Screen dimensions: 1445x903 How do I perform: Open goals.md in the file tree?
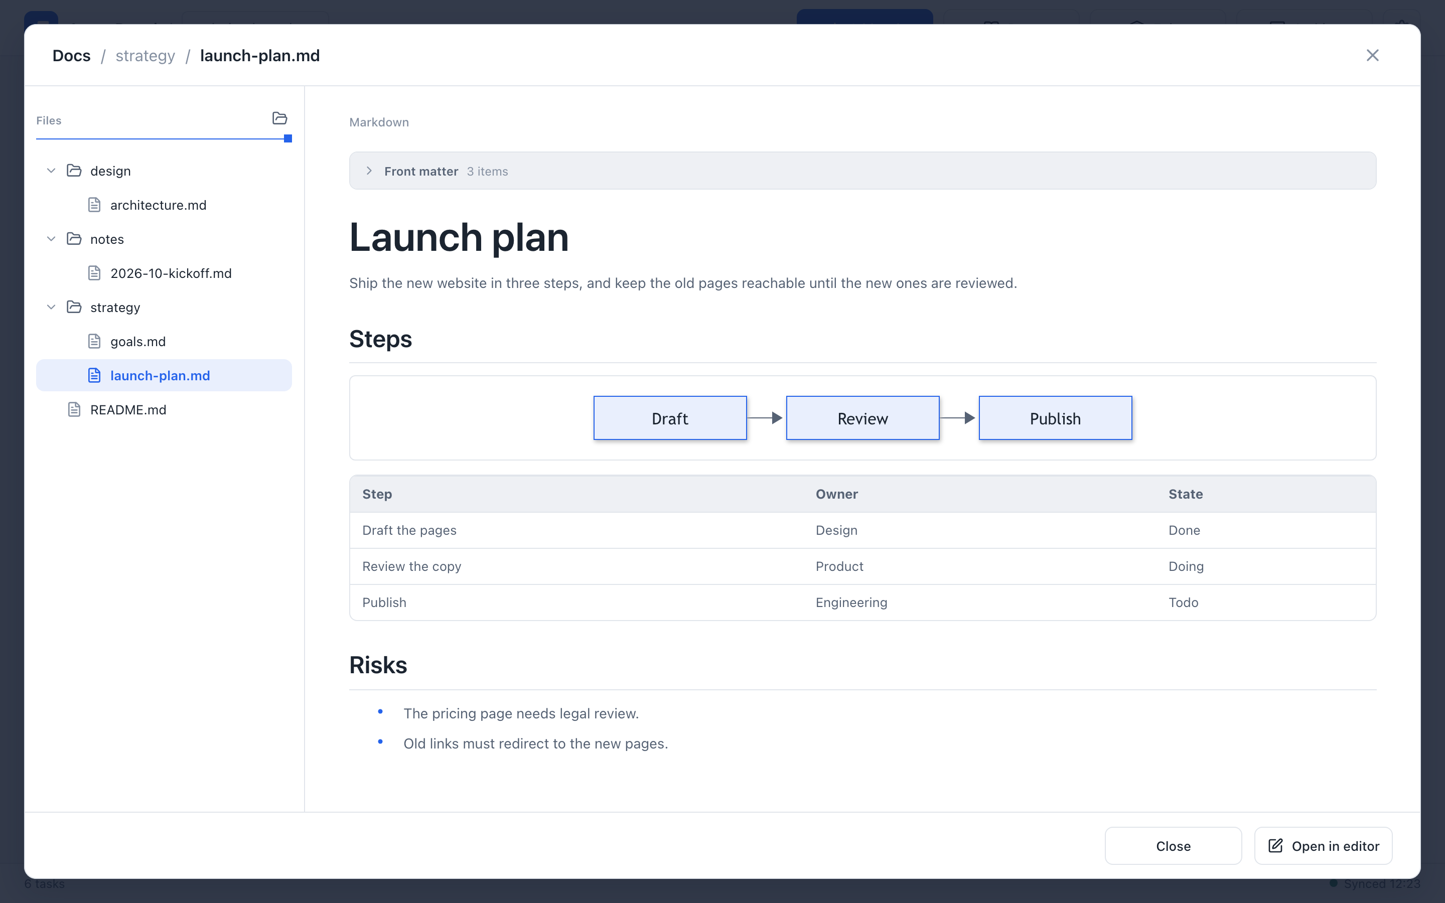[x=164, y=341]
